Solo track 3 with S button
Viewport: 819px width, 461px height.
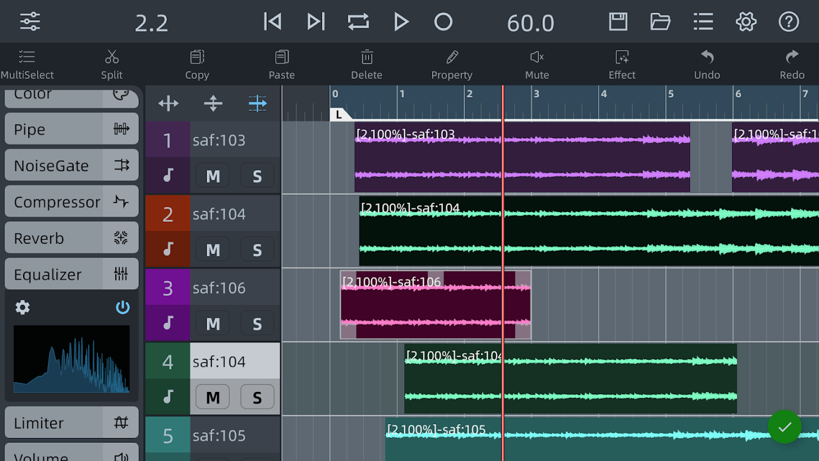pos(257,324)
